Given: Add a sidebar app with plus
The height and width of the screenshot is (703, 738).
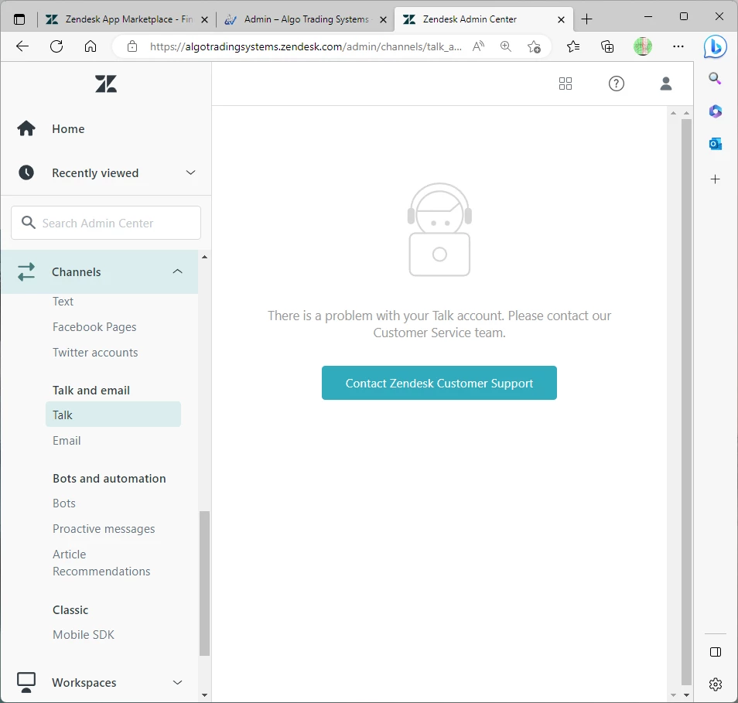Looking at the screenshot, I should (715, 179).
